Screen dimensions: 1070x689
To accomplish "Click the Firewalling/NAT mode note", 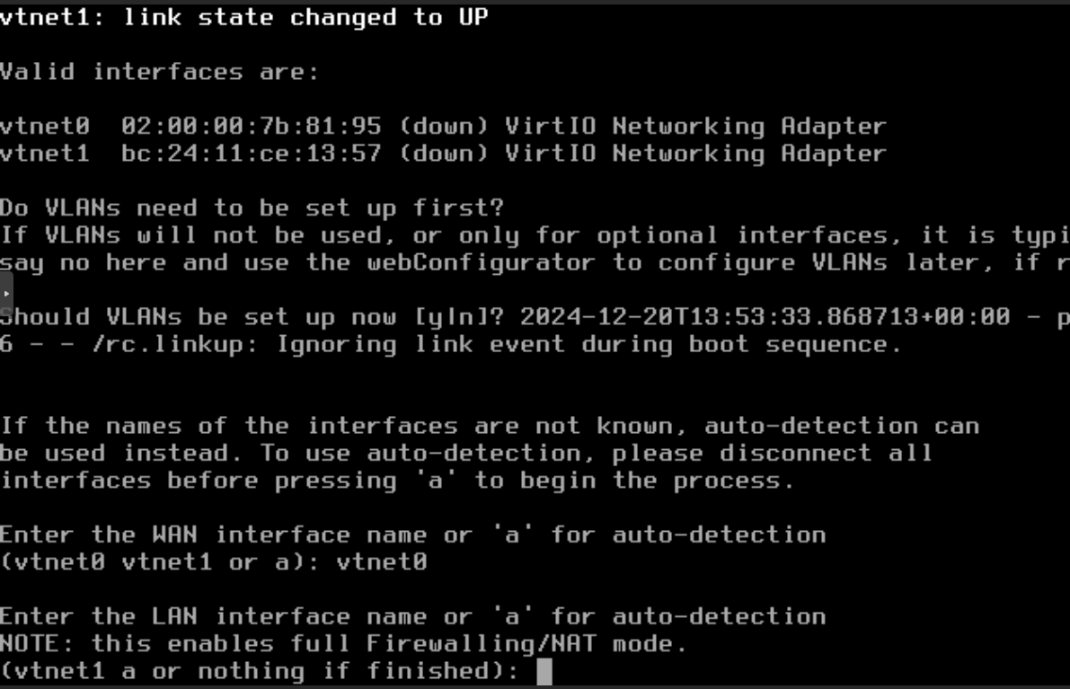I will [343, 644].
